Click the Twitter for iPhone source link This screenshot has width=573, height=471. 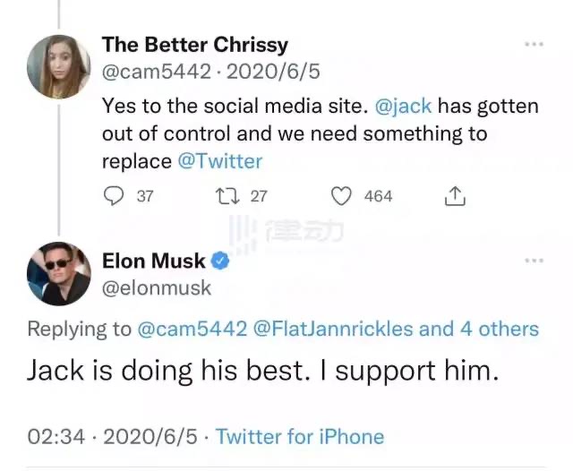coord(300,436)
